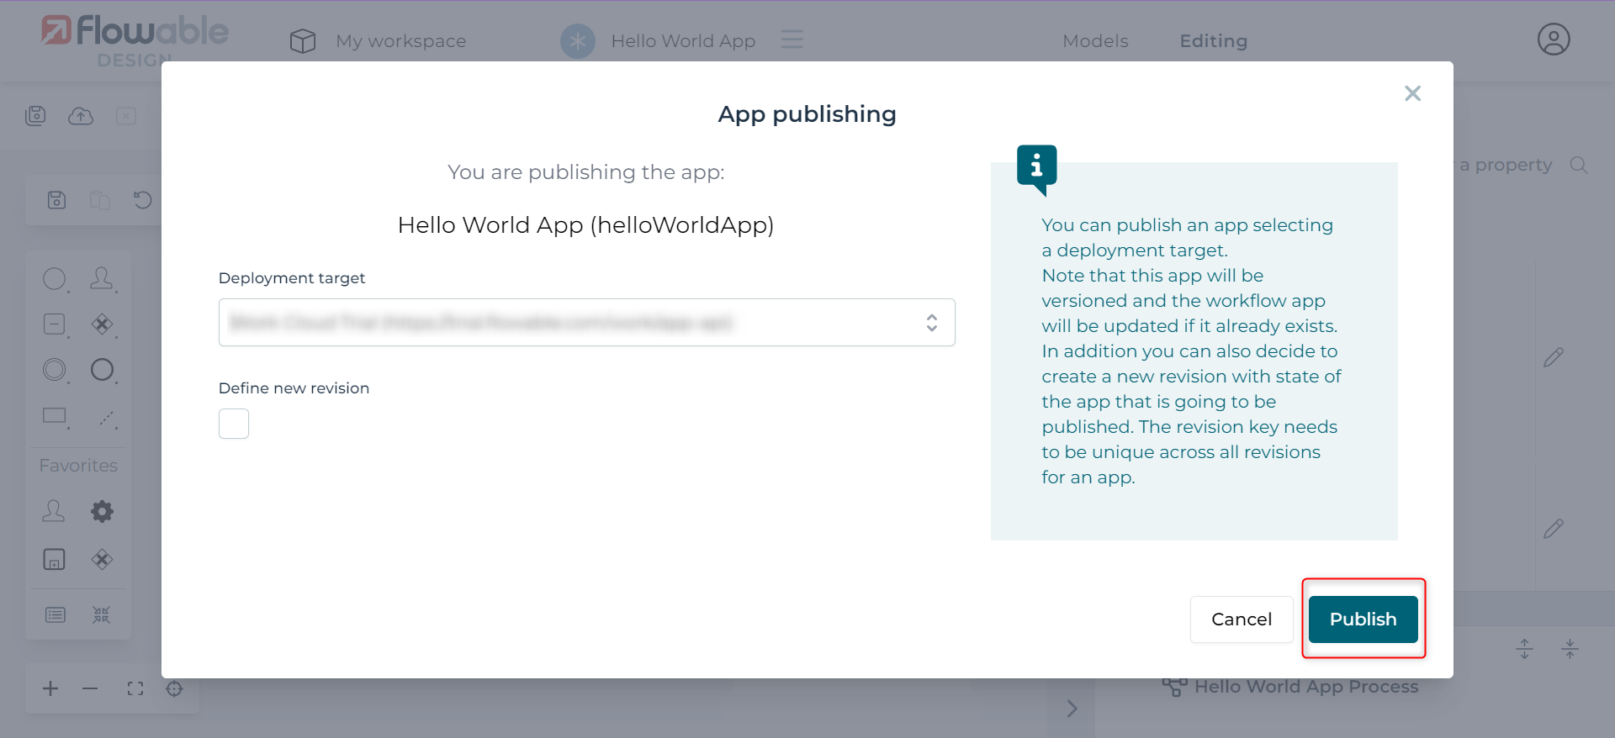This screenshot has width=1615, height=738.
Task: Cancel the app publishing dialog
Action: point(1241,619)
